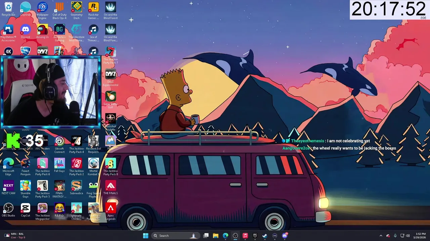Select DayZ Experimental desktop icon
Image resolution: width=430 pixels, height=241 pixels.
[111, 78]
